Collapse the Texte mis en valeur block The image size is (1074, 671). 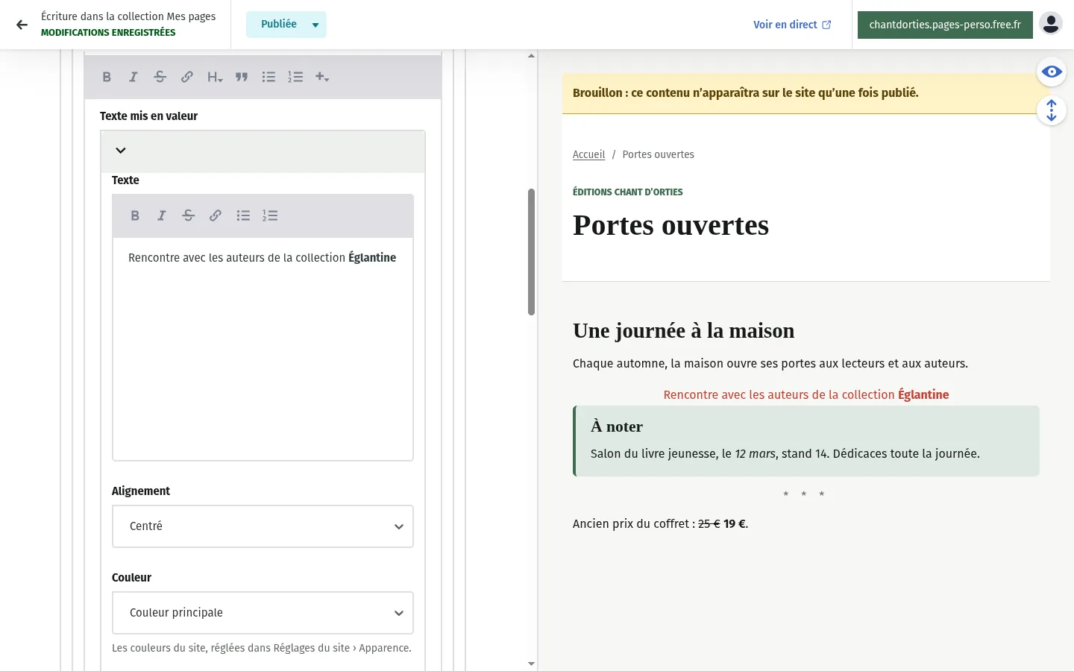point(121,151)
